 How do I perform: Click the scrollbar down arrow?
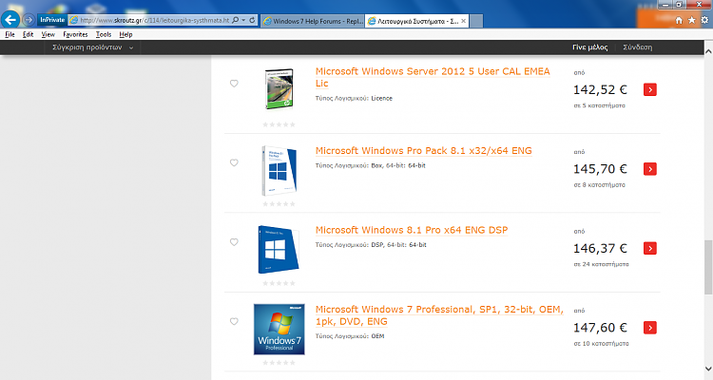pyautogui.click(x=708, y=370)
